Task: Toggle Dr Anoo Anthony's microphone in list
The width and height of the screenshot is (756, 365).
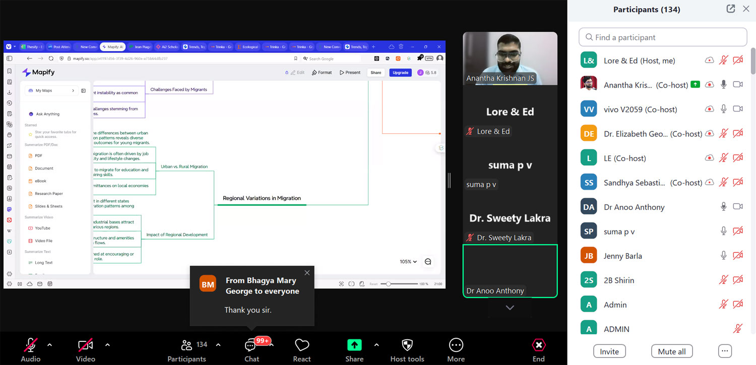Action: point(723,207)
